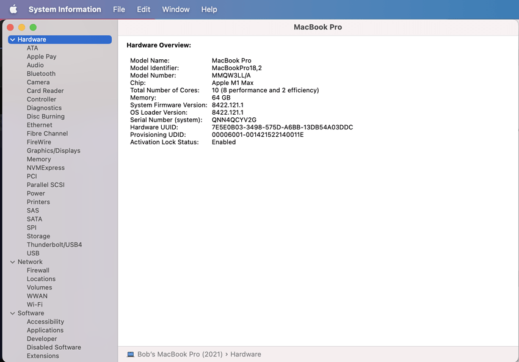The image size is (519, 362).
Task: Select Thunderbolt/USB4 in the sidebar
Action: pyautogui.click(x=54, y=244)
